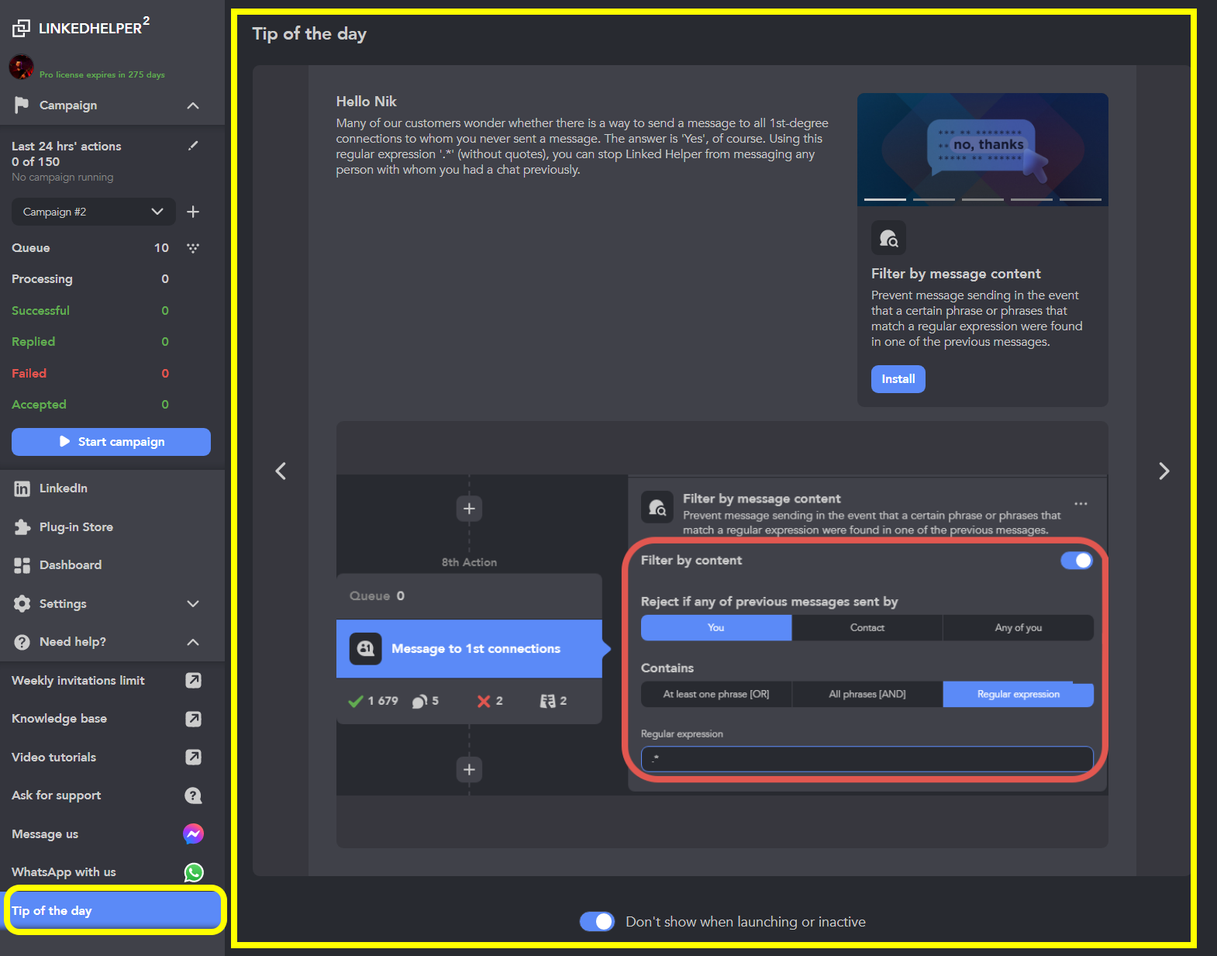This screenshot has width=1217, height=956.
Task: Click Need help question mark icon
Action: click(22, 642)
